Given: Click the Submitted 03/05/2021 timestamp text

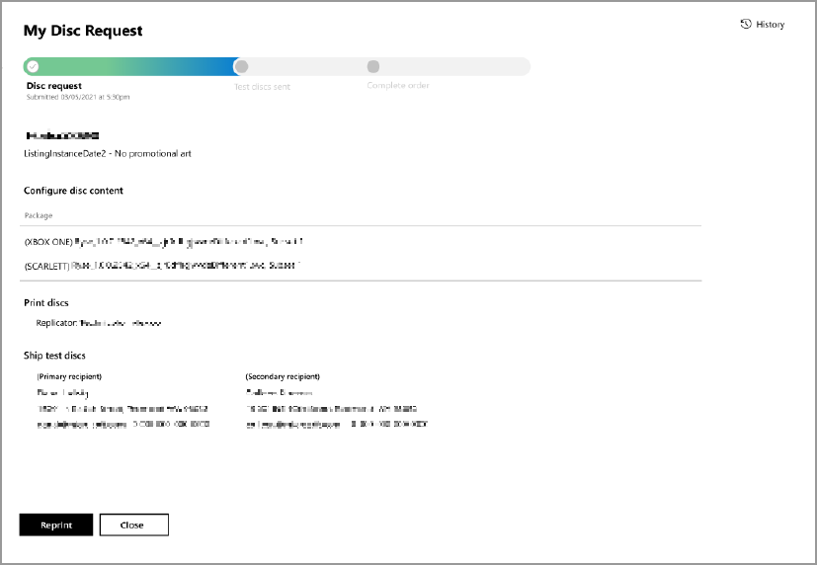Looking at the screenshot, I should (78, 97).
